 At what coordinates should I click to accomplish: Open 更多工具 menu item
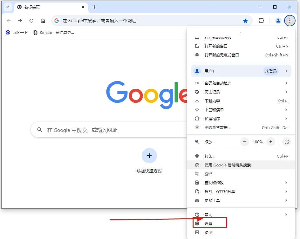(241, 200)
